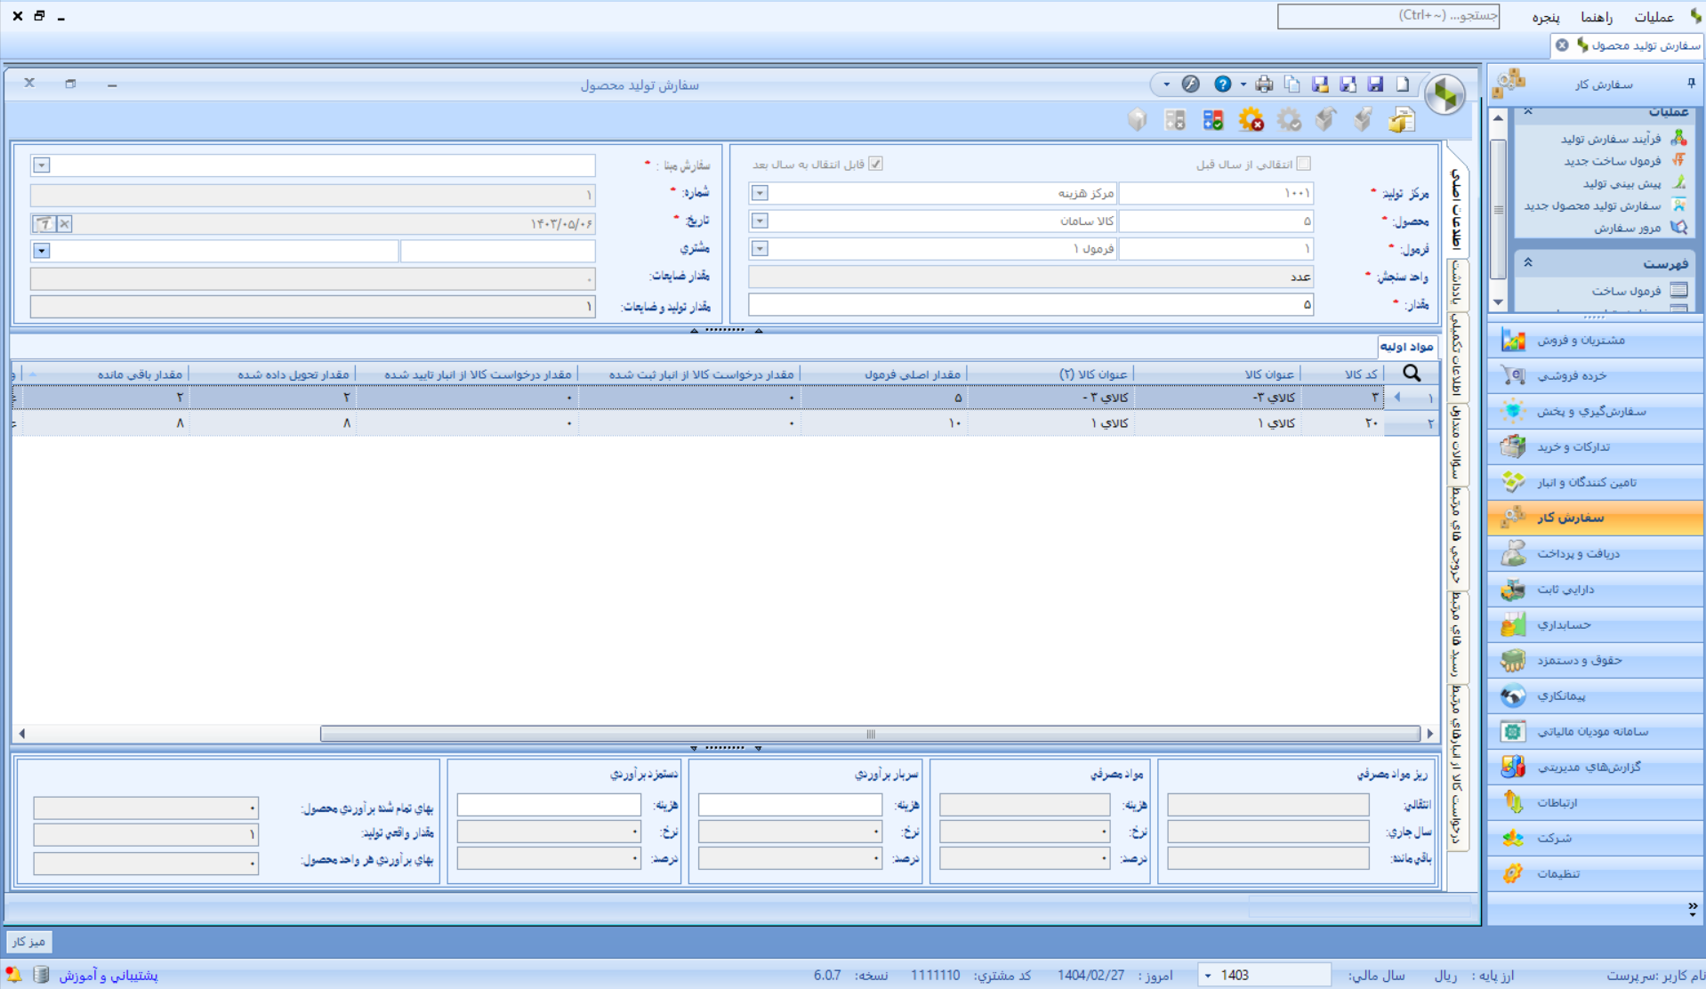
Task: Switch to the یادداشت vertical tab
Action: coord(1457,284)
